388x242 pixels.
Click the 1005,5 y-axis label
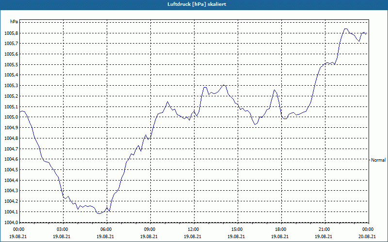tap(11, 65)
